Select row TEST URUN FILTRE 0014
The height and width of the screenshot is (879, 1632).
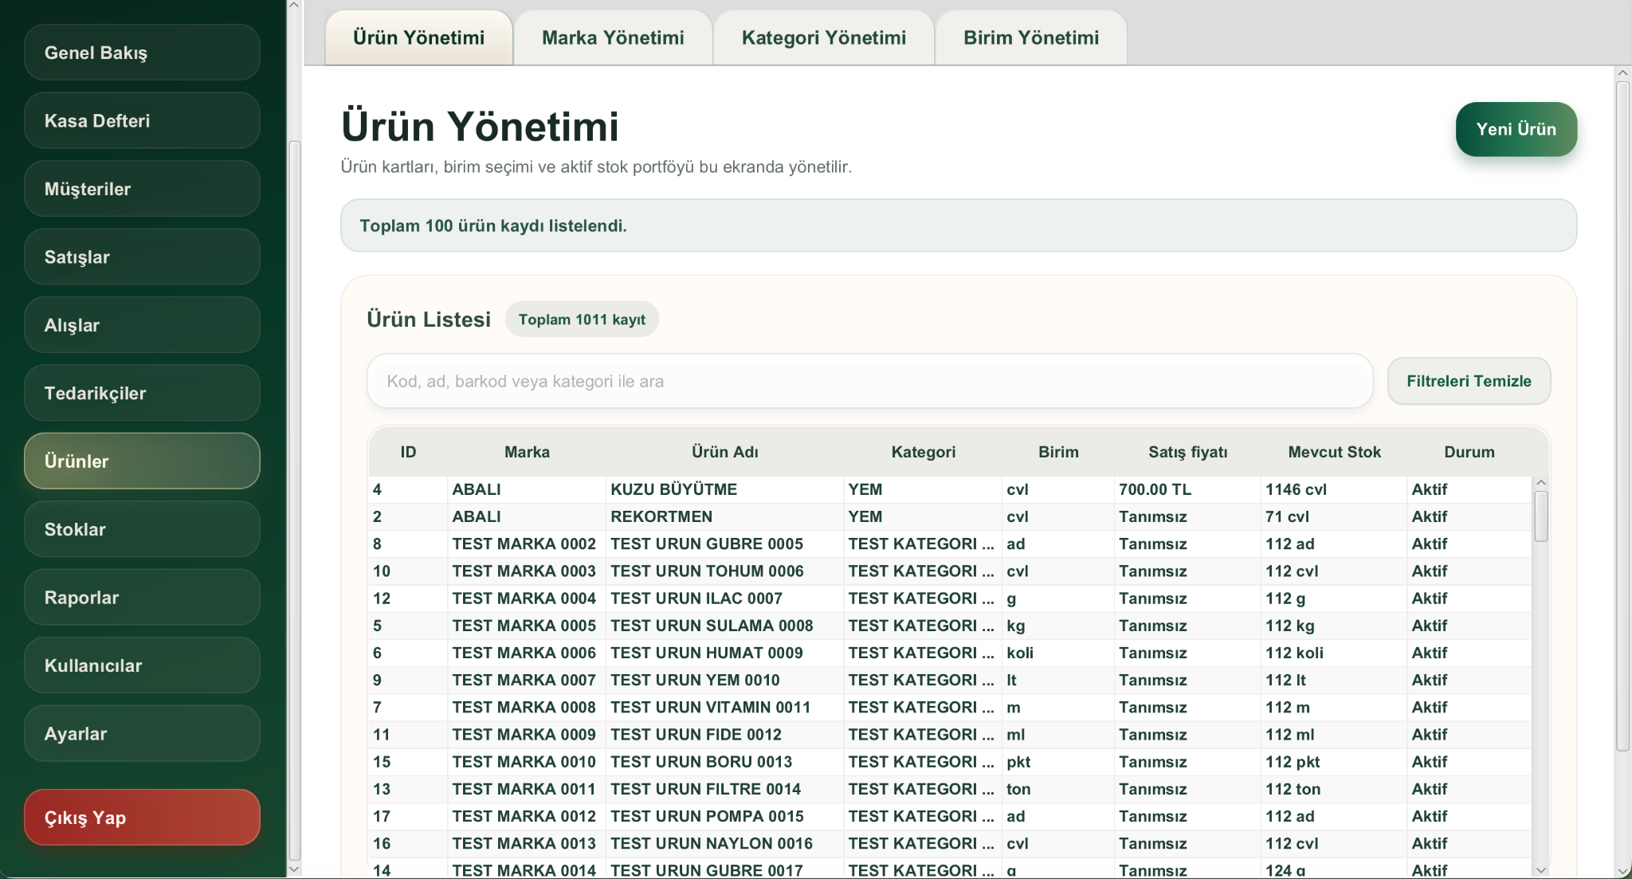pos(950,789)
